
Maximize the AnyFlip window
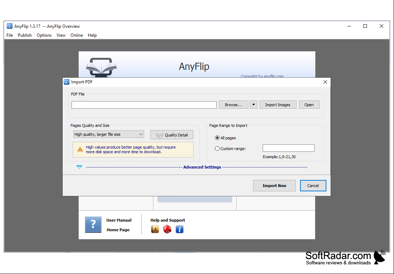(365, 26)
